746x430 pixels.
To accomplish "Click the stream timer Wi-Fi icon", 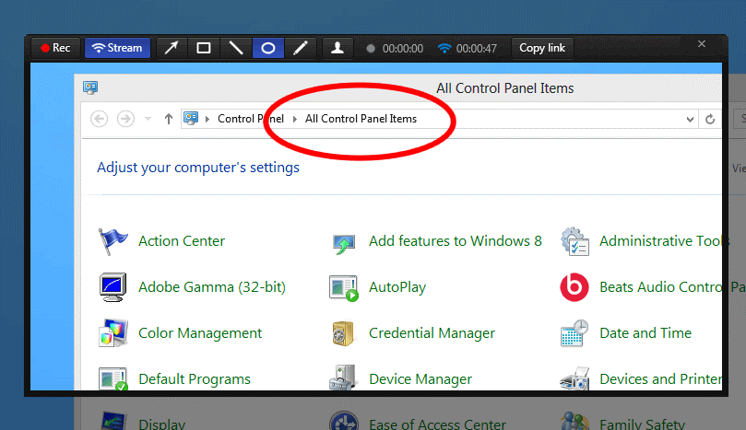I will [x=444, y=49].
